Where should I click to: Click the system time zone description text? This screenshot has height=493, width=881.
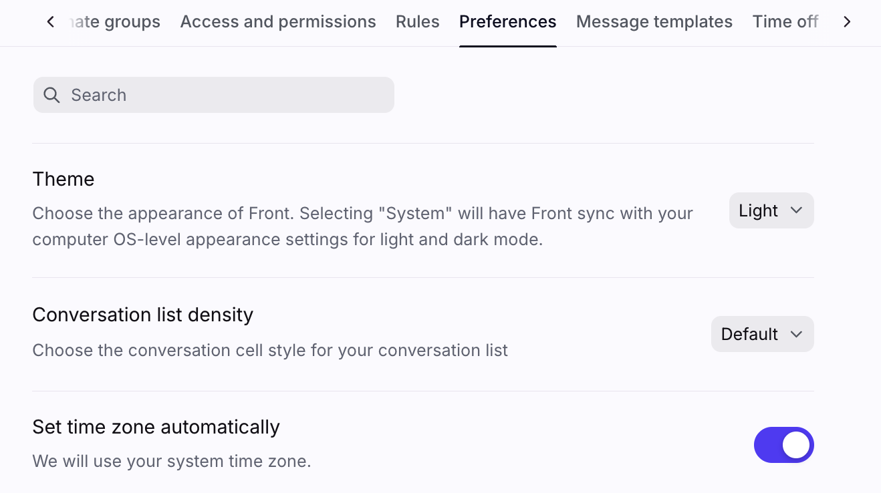point(171,461)
